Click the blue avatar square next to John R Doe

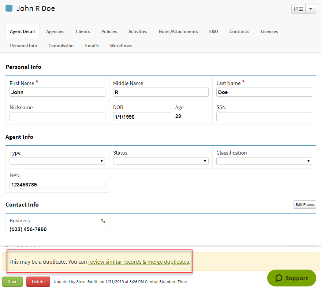(9, 8)
